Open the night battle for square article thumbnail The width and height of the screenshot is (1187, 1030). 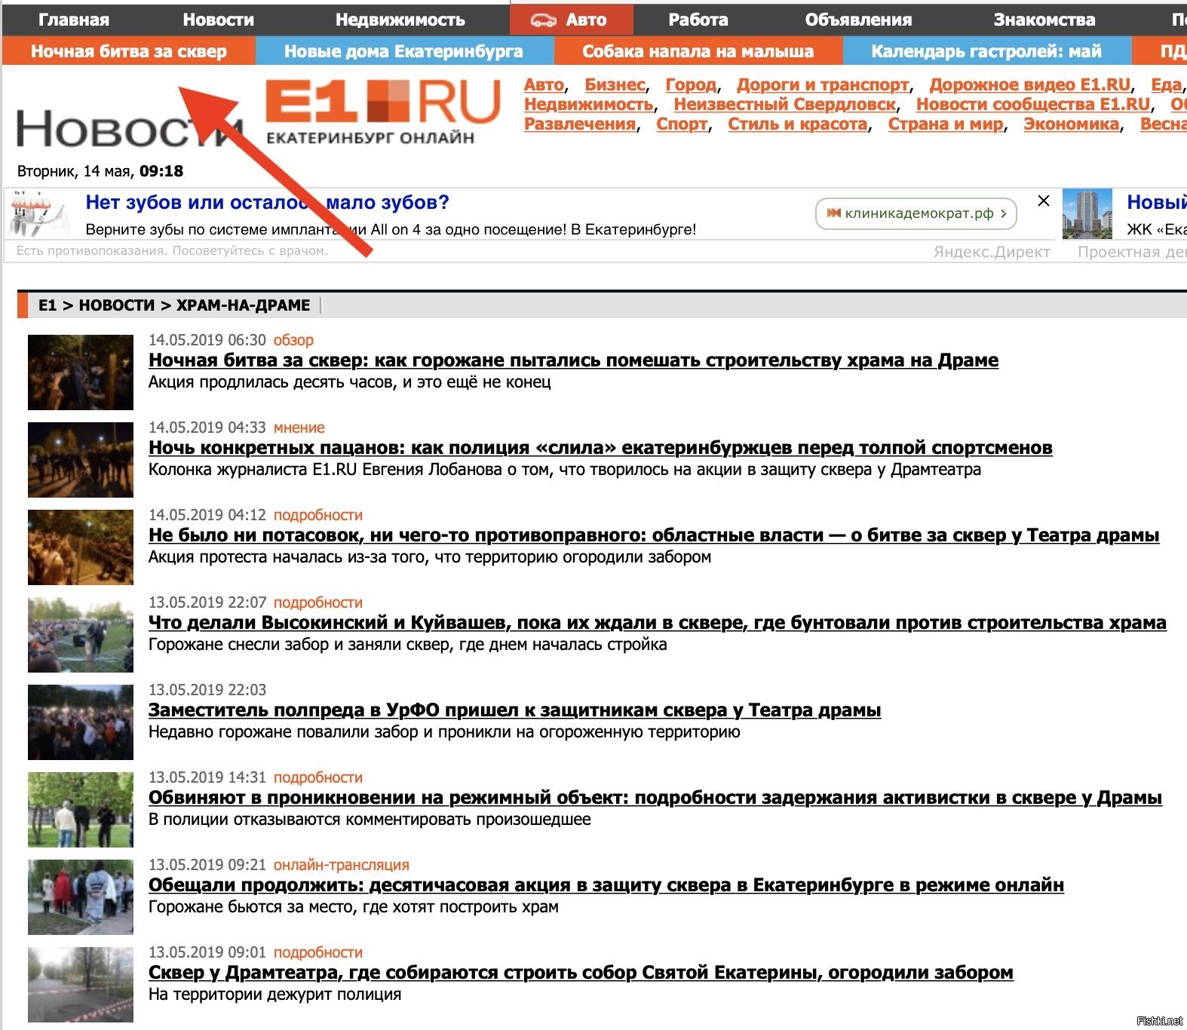click(81, 372)
